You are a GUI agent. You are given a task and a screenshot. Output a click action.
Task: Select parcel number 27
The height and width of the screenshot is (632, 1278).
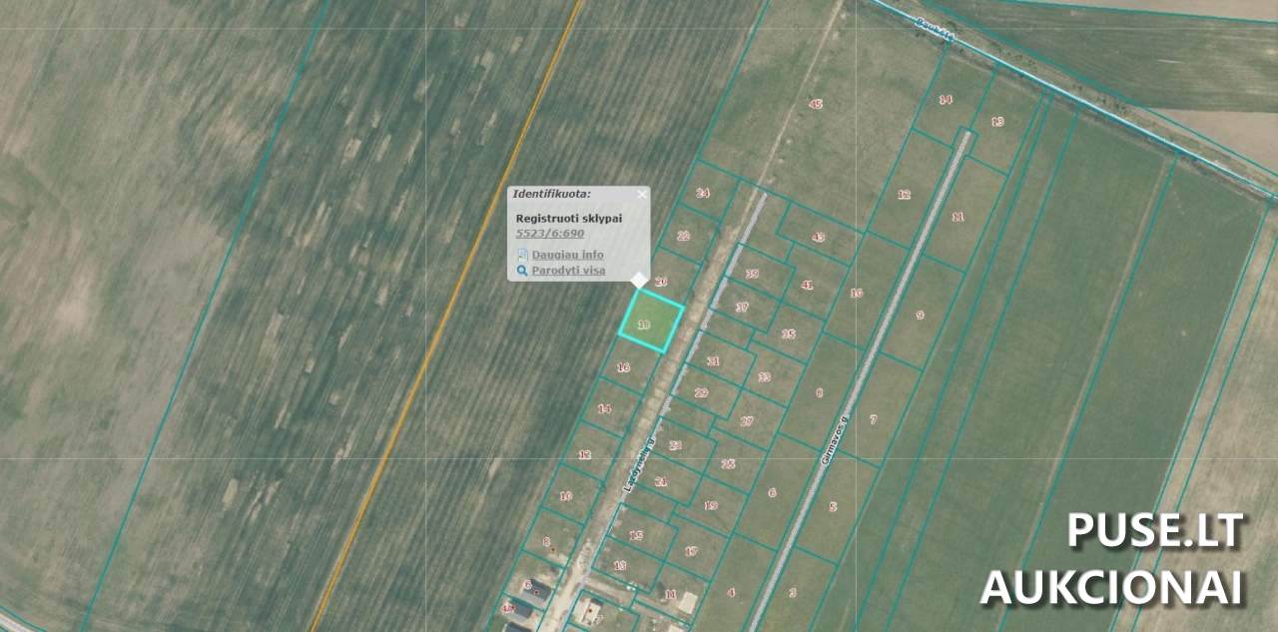pyautogui.click(x=746, y=422)
